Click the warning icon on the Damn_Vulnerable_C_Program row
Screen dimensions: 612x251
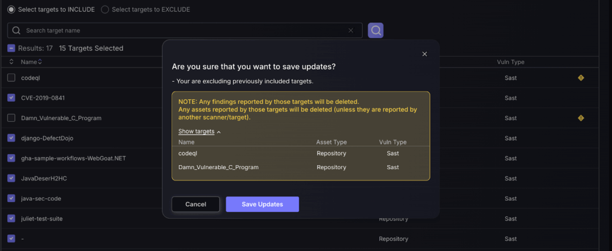[x=581, y=118]
